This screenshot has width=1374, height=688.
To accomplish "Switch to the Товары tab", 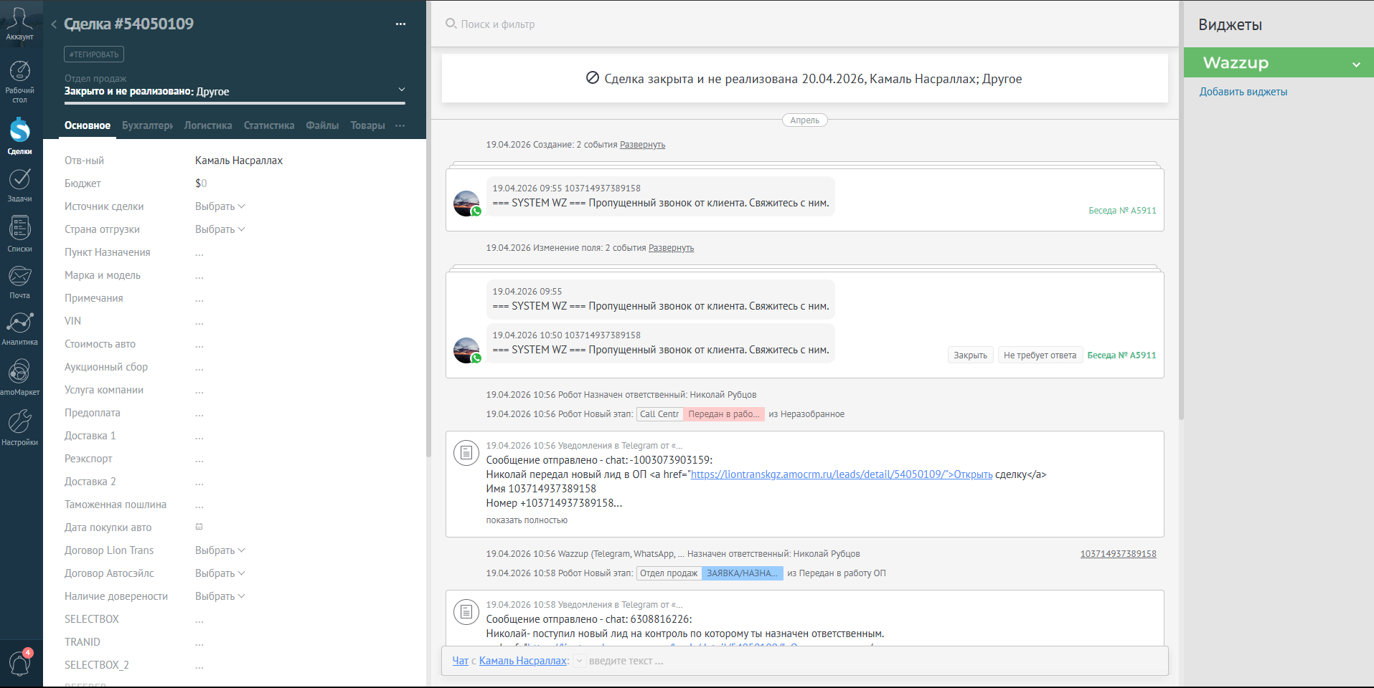I will click(x=367, y=125).
